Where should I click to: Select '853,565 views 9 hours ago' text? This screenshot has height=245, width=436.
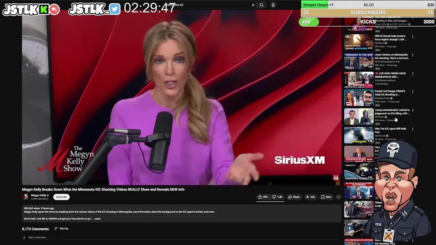39,208
